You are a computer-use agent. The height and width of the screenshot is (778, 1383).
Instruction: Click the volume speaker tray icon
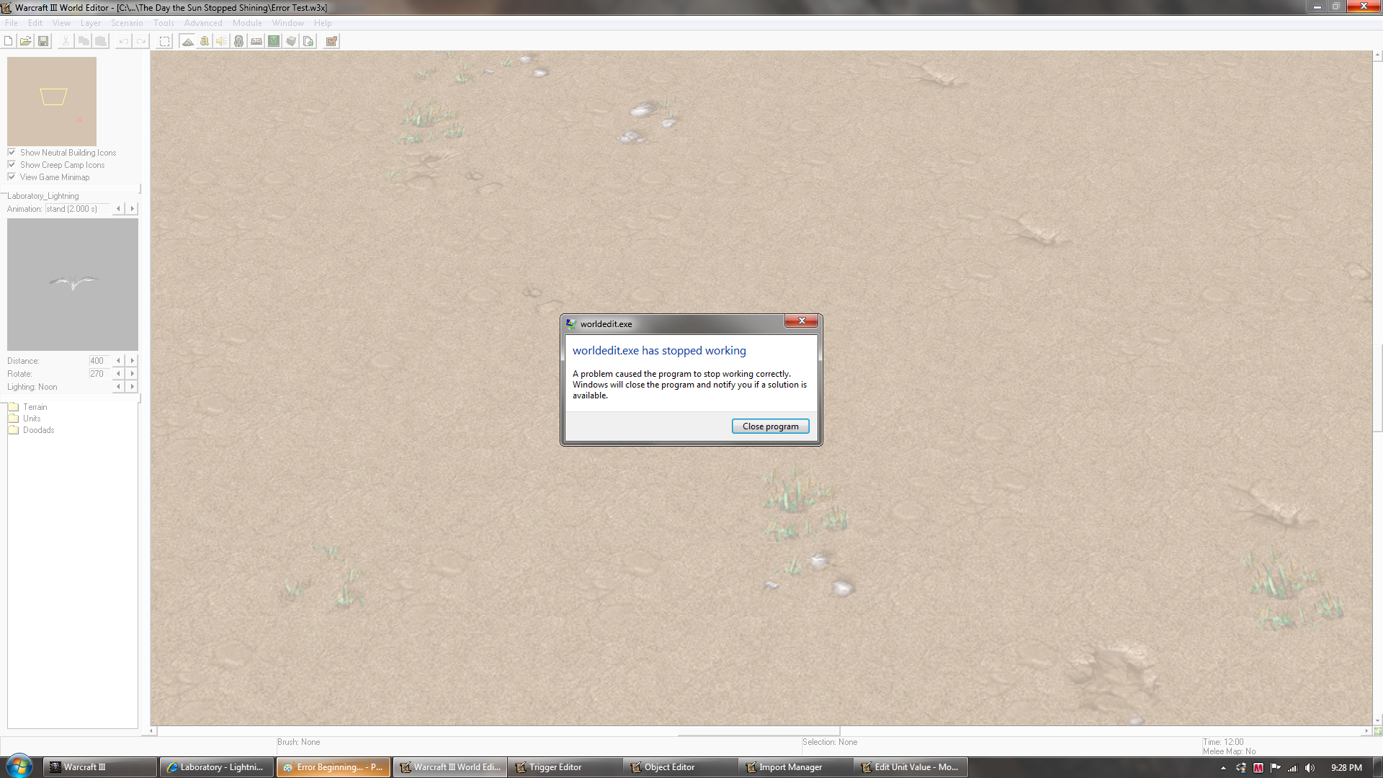(1310, 768)
